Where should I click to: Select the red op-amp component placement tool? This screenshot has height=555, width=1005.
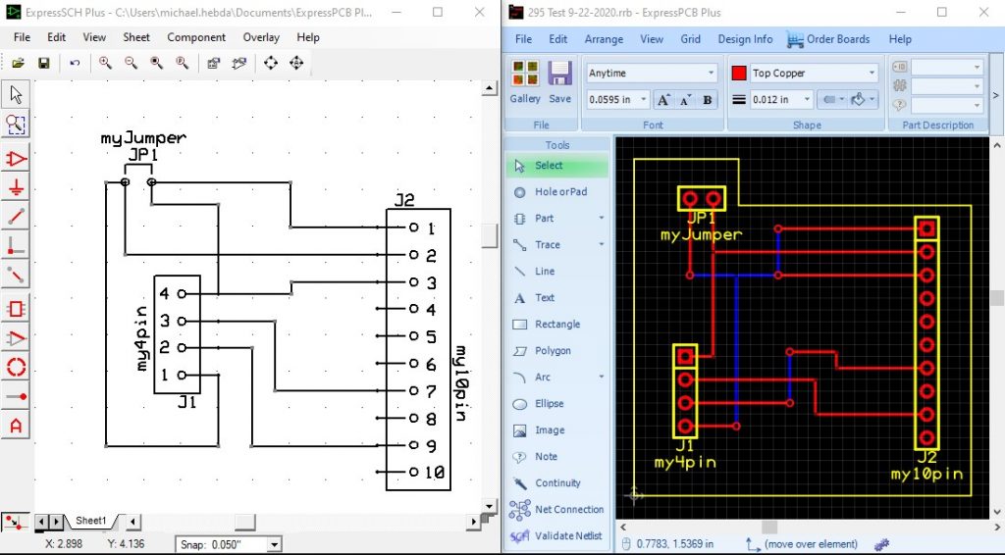pos(16,159)
